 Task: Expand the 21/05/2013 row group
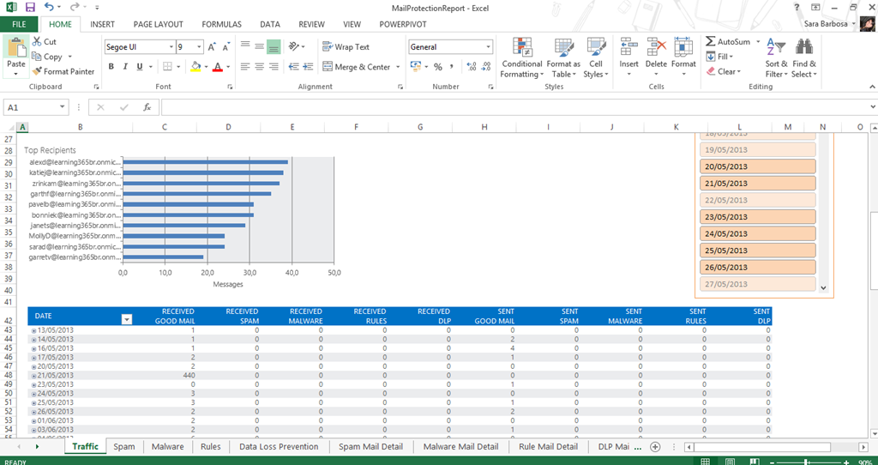[x=33, y=377]
